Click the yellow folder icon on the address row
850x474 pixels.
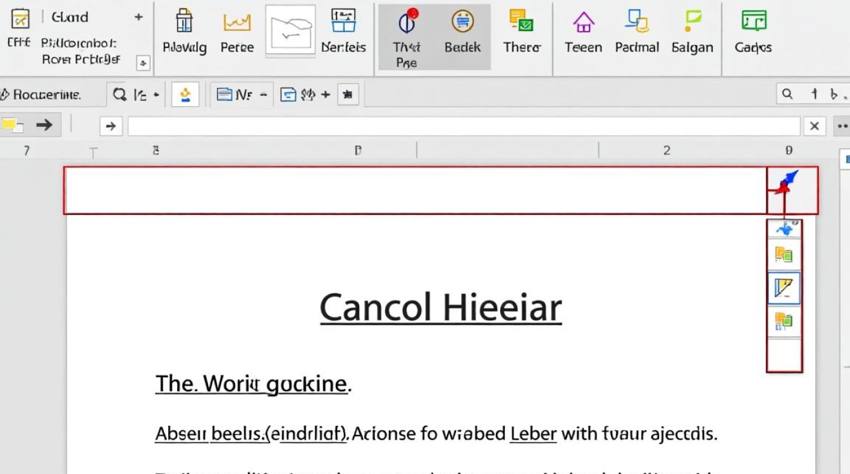coord(12,125)
